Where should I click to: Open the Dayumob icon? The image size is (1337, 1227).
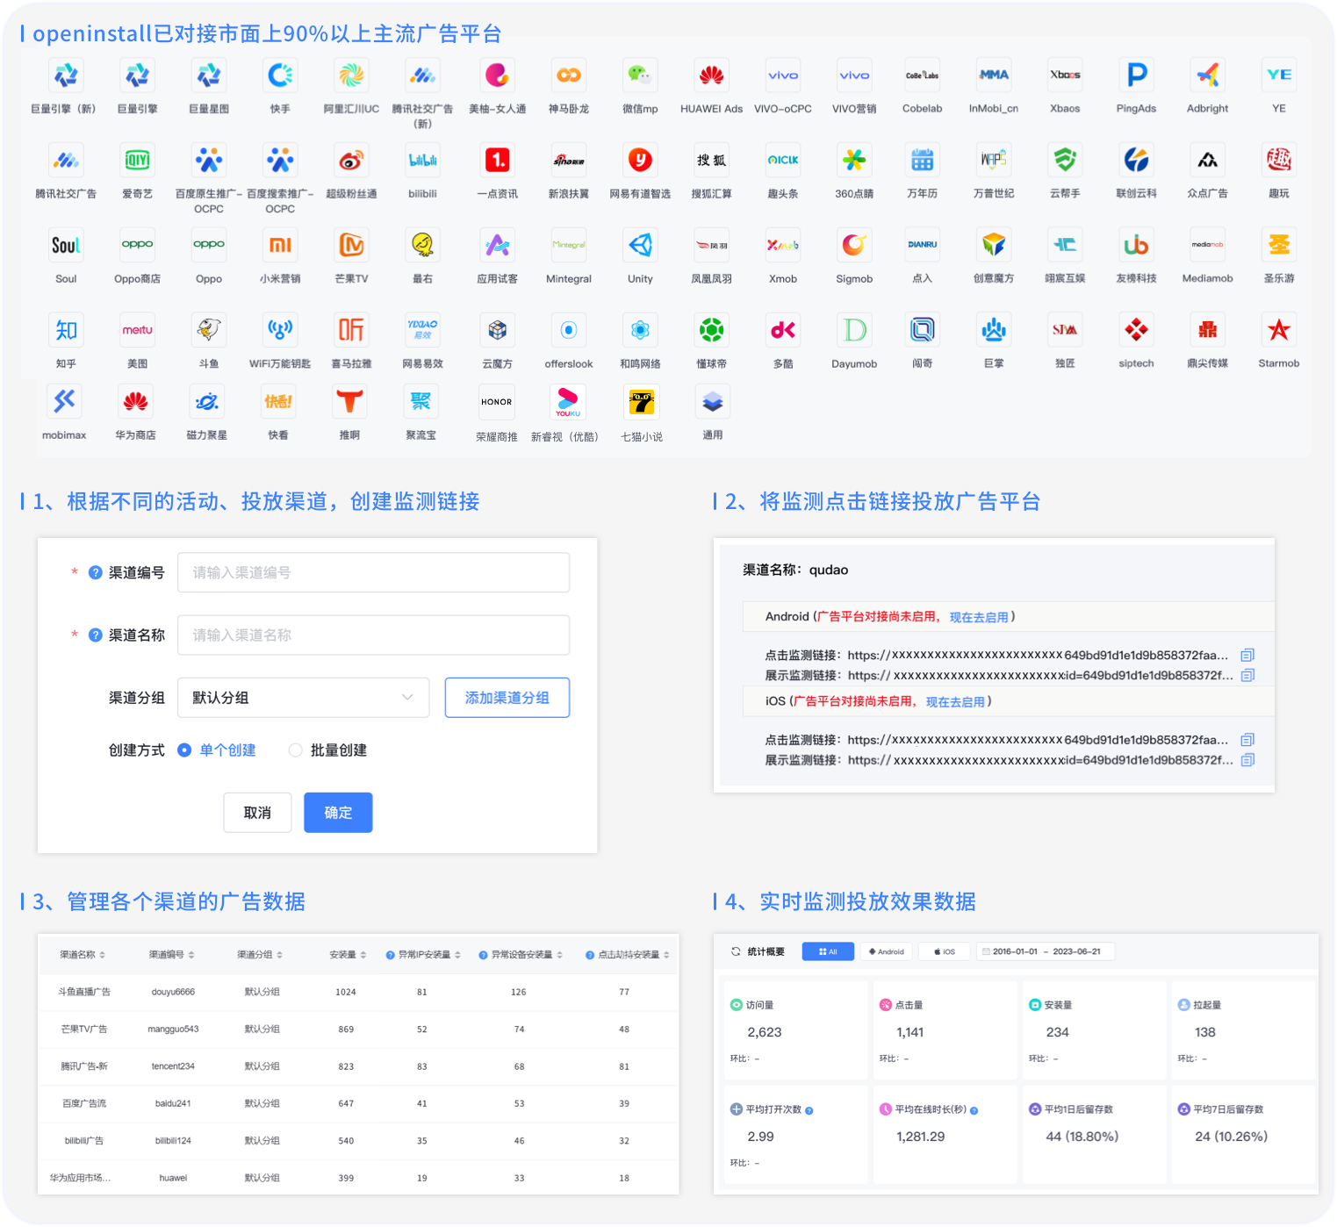pos(854,330)
